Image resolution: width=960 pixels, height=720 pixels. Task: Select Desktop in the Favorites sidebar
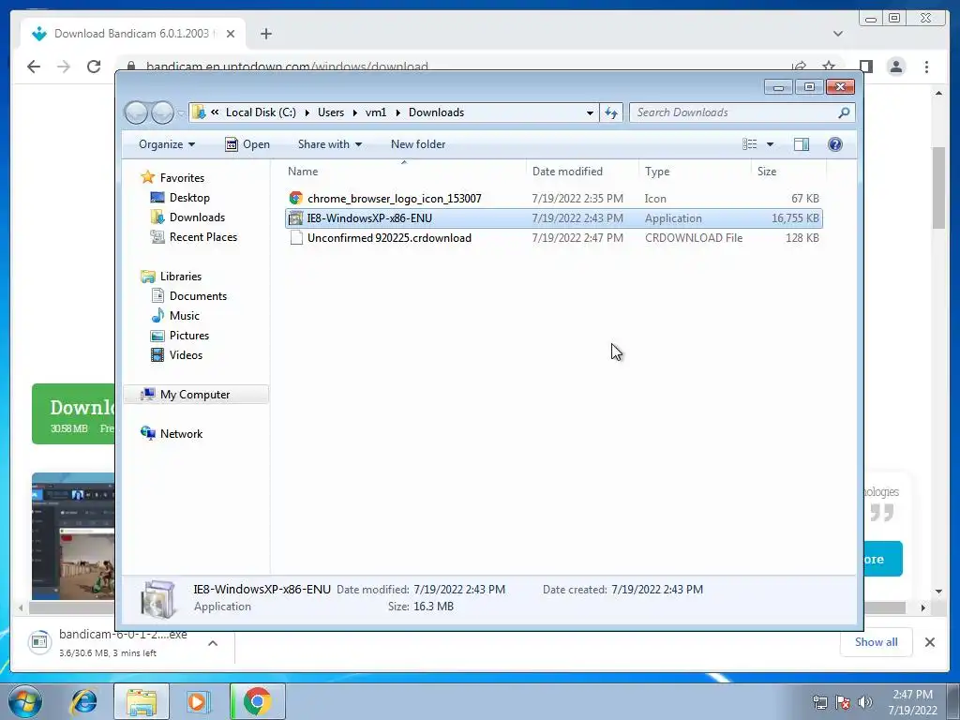pyautogui.click(x=189, y=197)
